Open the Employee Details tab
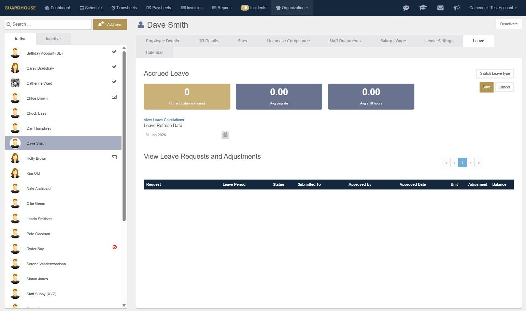The width and height of the screenshot is (526, 311). pos(162,41)
